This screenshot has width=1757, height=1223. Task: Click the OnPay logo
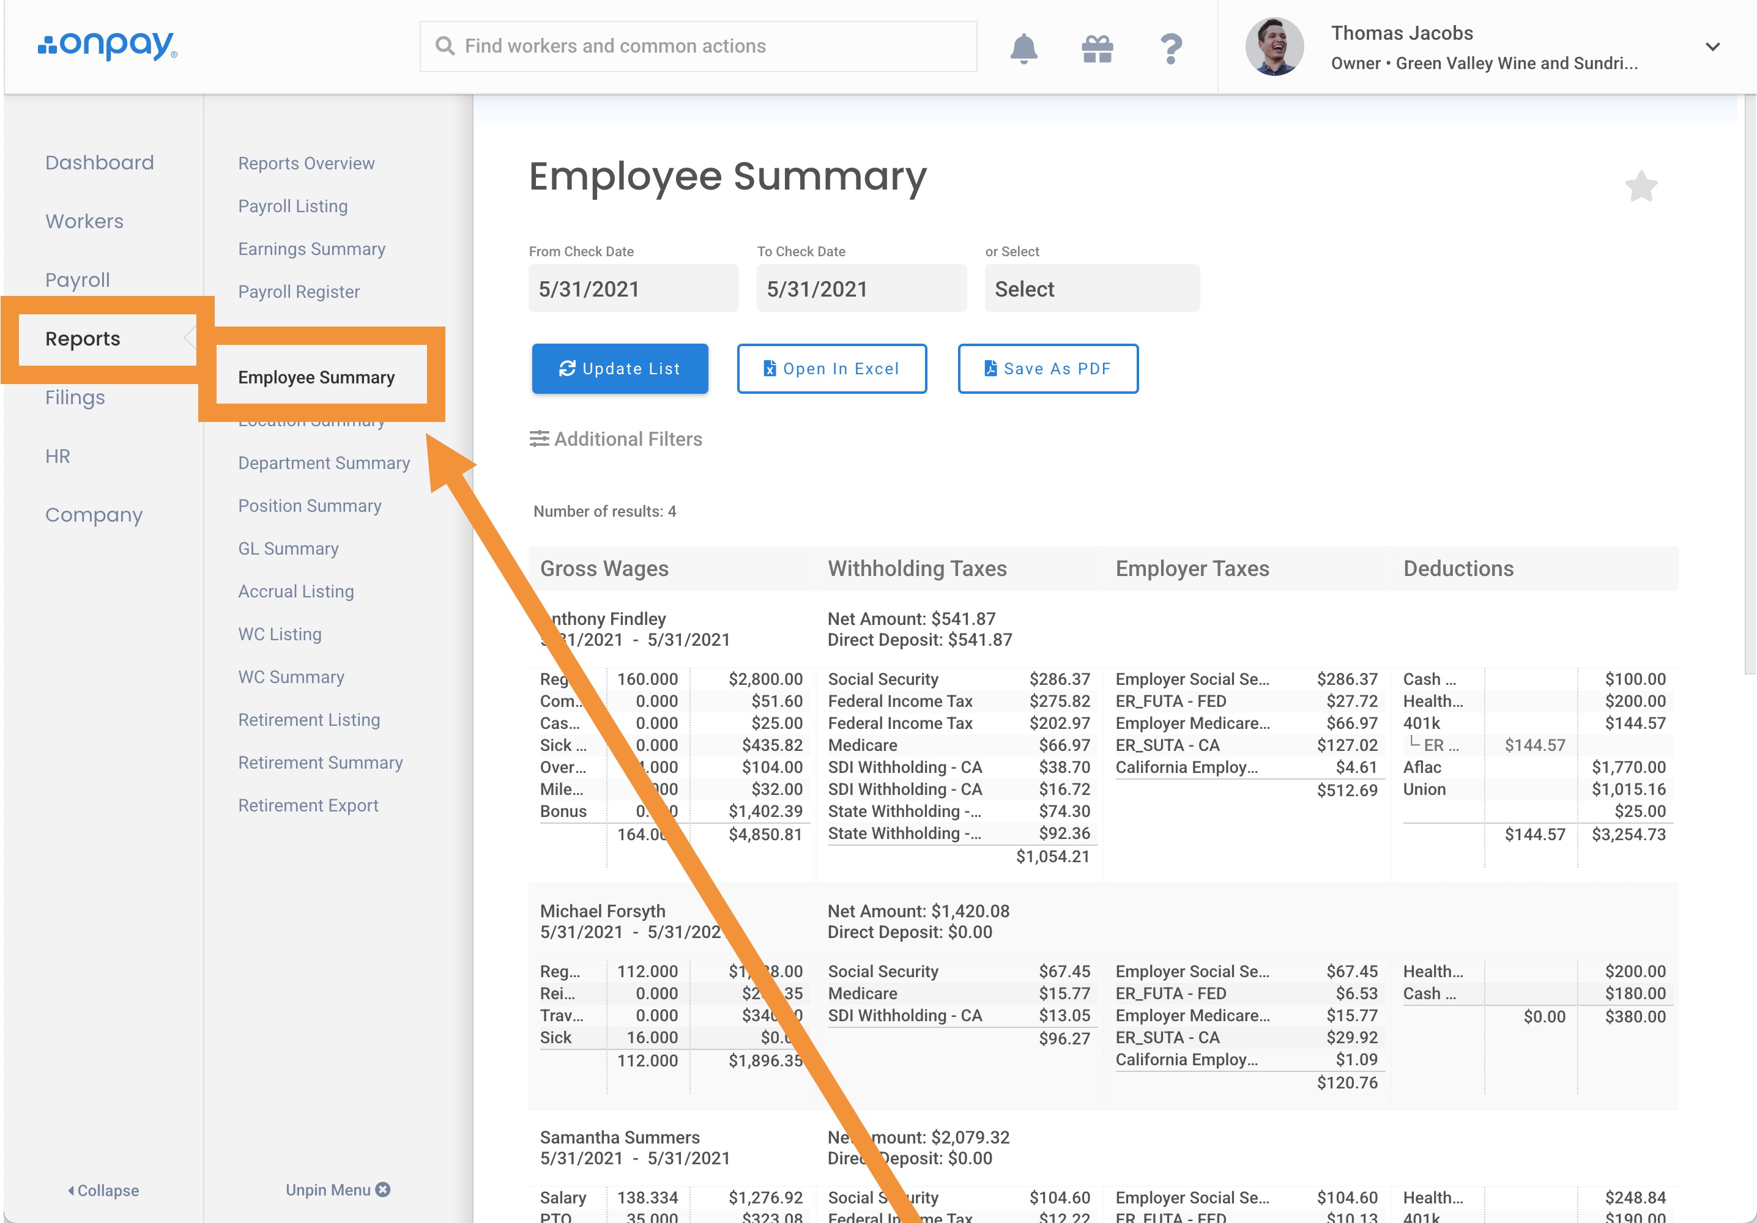click(x=108, y=45)
